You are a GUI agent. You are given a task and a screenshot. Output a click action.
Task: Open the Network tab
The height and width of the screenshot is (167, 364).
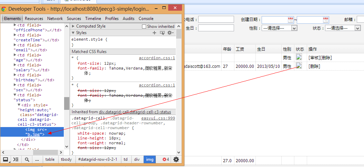(55, 19)
